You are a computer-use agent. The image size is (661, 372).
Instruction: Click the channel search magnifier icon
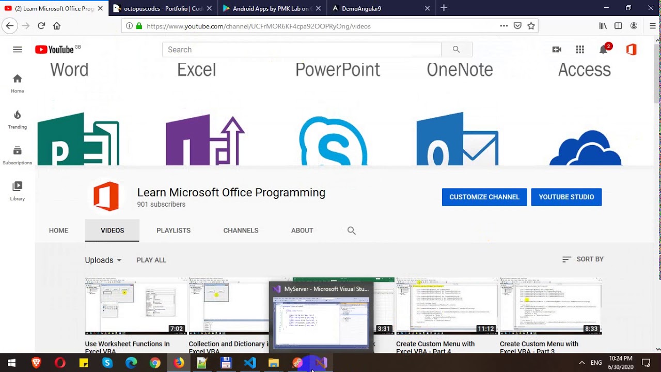coord(352,231)
